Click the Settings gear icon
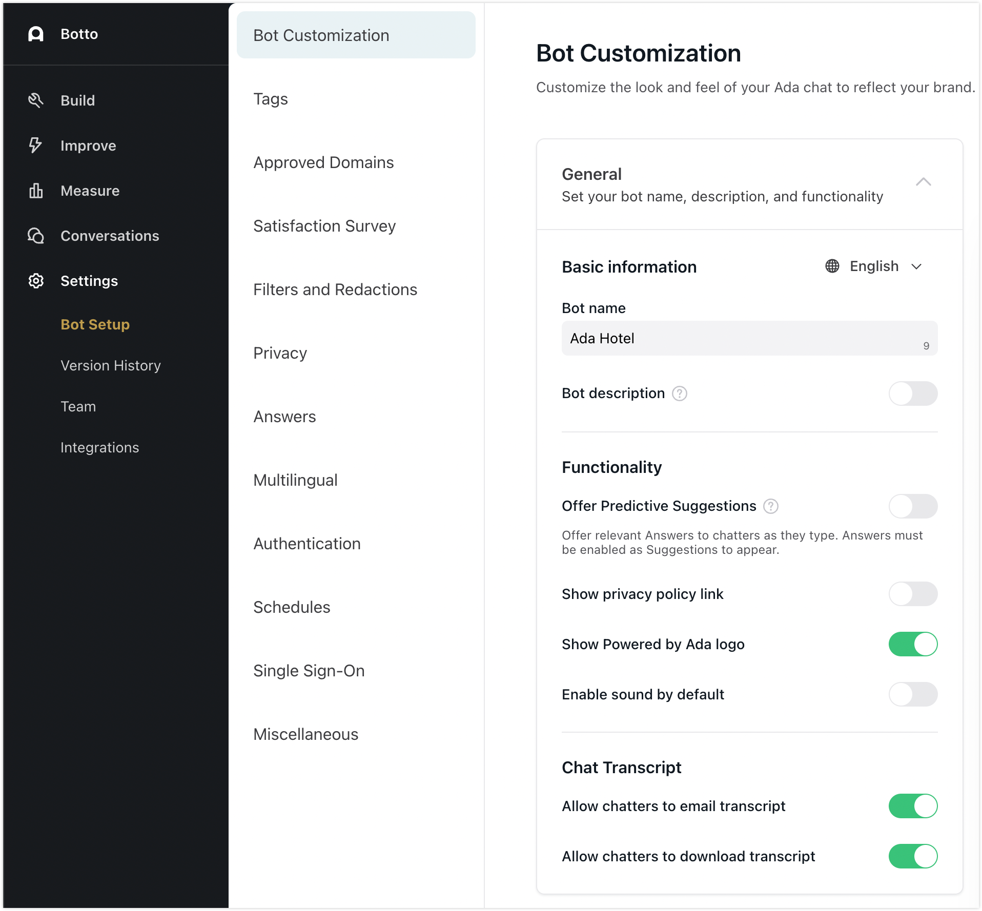This screenshot has height=911, width=982. 36,281
